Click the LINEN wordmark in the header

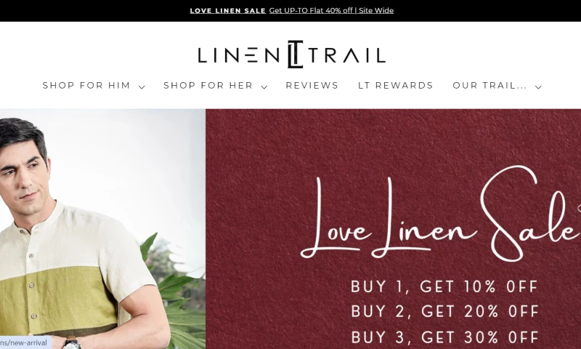[x=239, y=55]
